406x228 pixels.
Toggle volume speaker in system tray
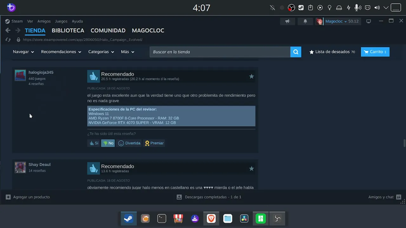pos(377,8)
